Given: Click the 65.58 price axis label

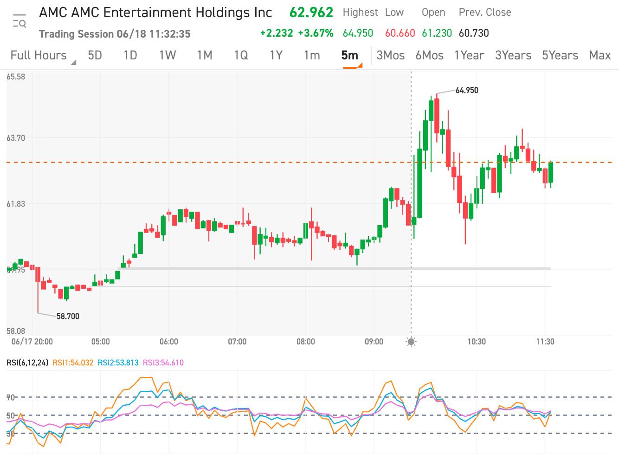Looking at the screenshot, I should [x=16, y=77].
